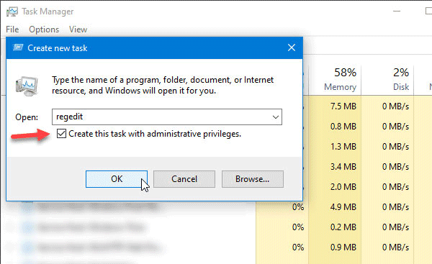432x264 pixels.
Task: Select the 7.5 MB memory cell
Action: [335, 106]
